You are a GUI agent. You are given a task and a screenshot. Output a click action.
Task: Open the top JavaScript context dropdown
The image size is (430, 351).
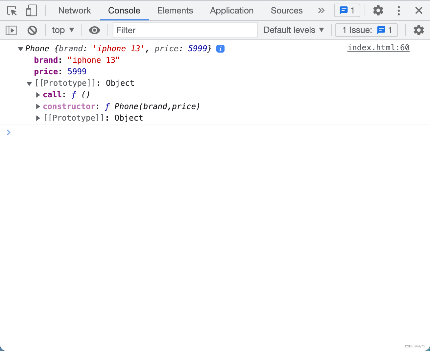63,30
